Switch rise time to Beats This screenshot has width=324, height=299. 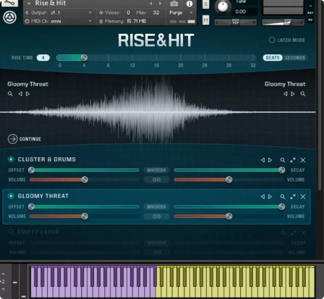click(273, 58)
